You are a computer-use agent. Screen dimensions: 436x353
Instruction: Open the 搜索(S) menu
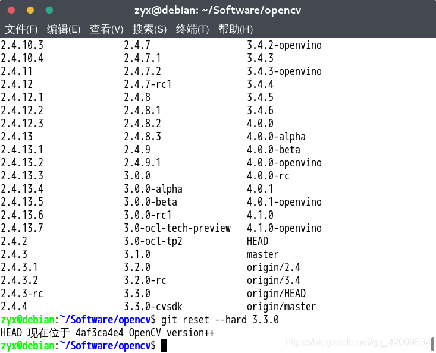pyautogui.click(x=150, y=29)
